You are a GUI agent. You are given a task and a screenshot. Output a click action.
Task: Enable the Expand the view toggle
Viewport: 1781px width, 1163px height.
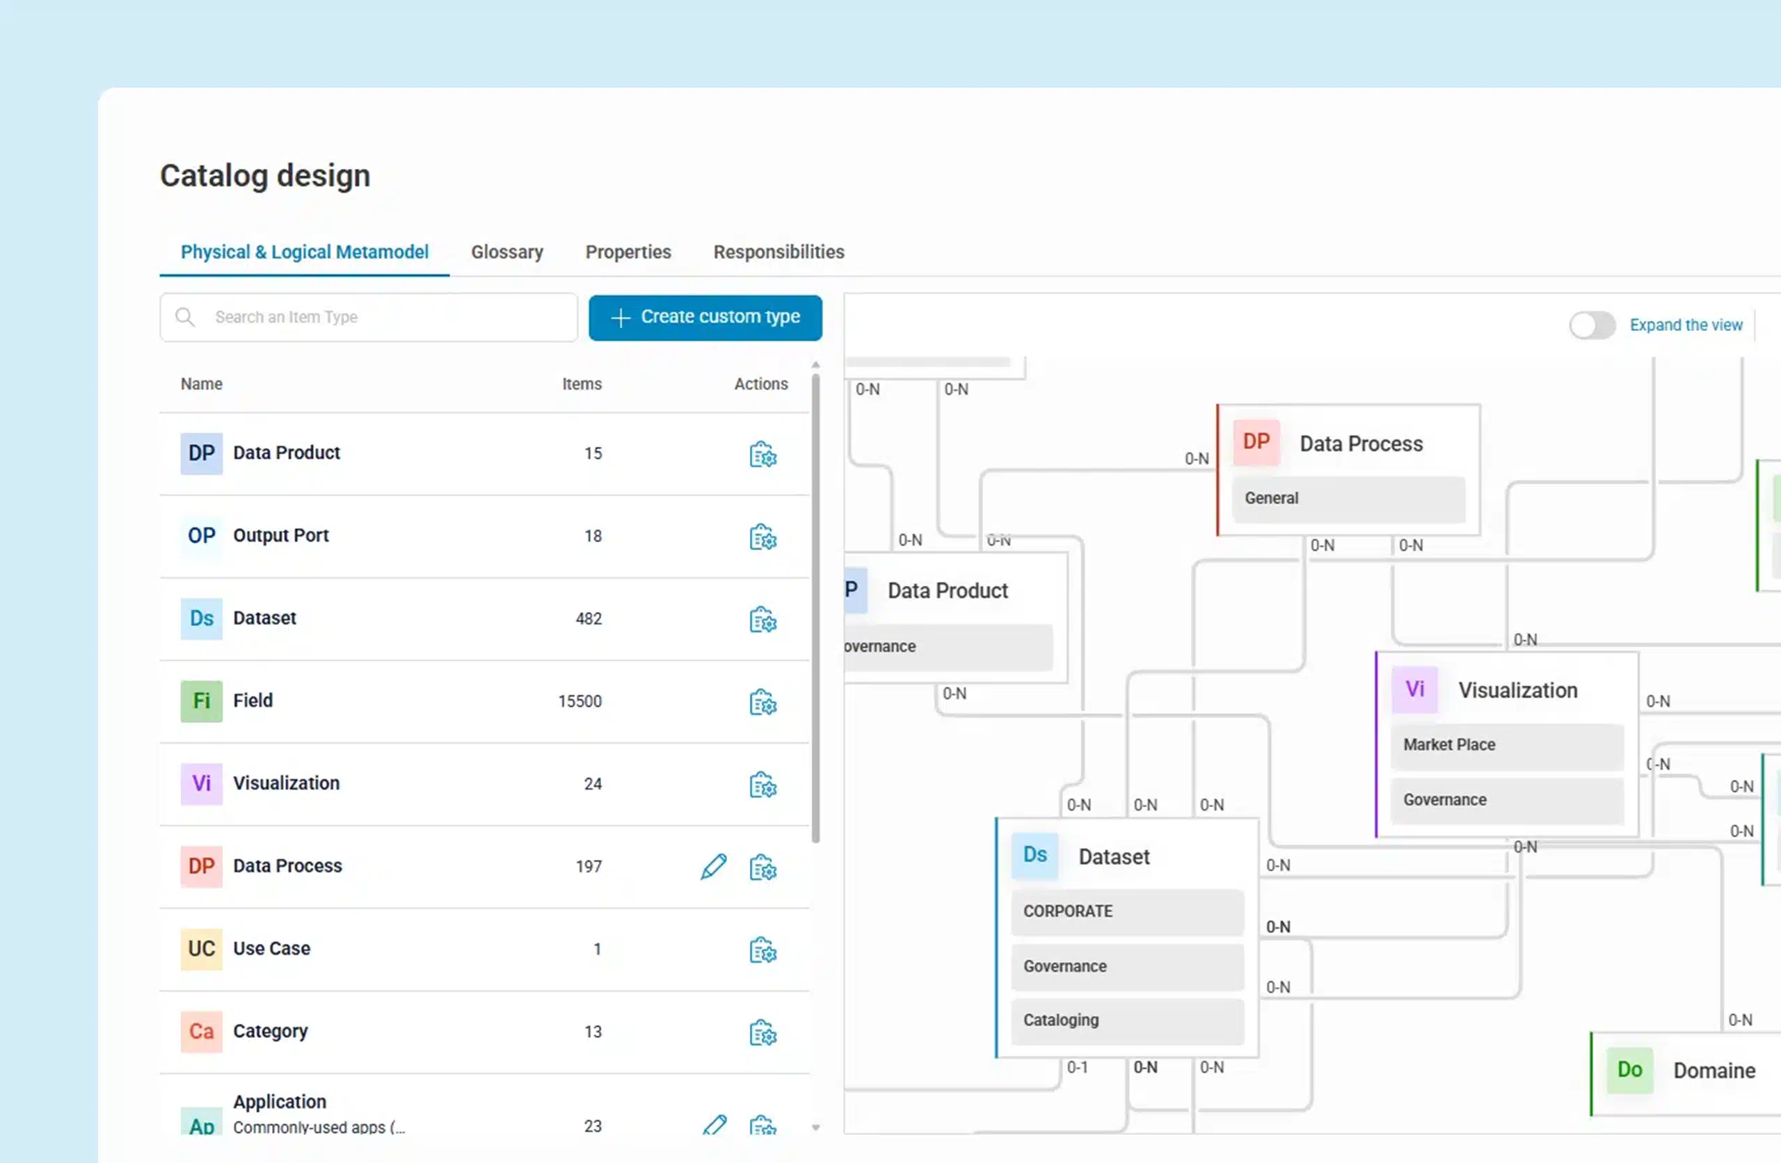1592,325
